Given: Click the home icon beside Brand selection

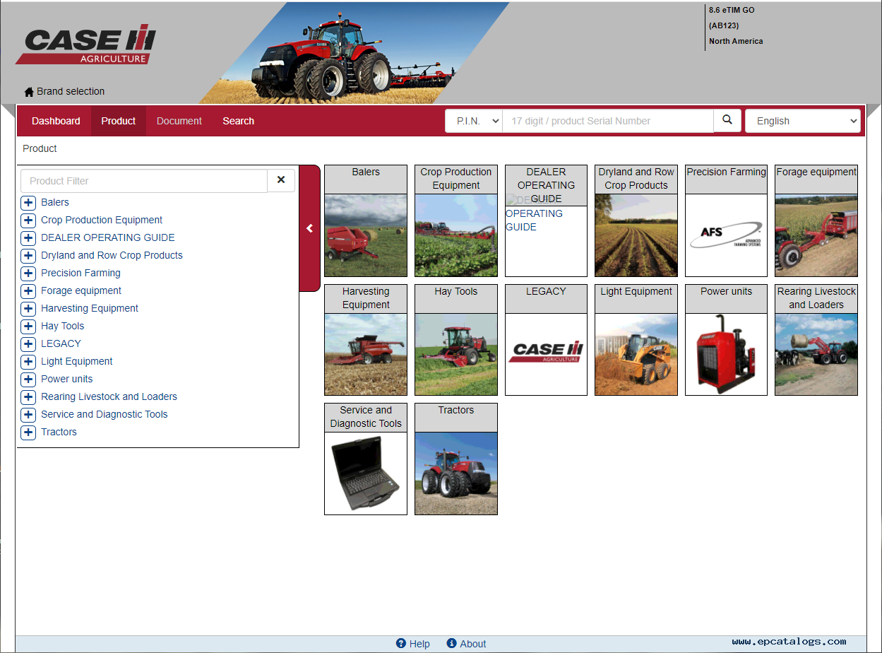Looking at the screenshot, I should click(x=29, y=92).
